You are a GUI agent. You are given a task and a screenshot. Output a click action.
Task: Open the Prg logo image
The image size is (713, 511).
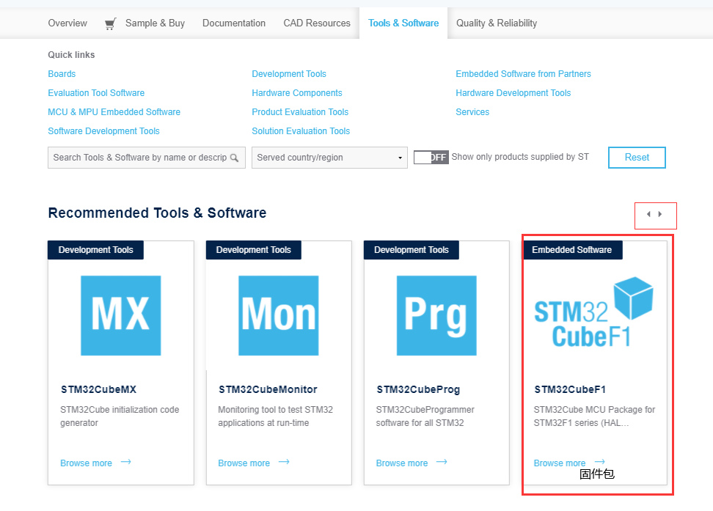click(436, 315)
